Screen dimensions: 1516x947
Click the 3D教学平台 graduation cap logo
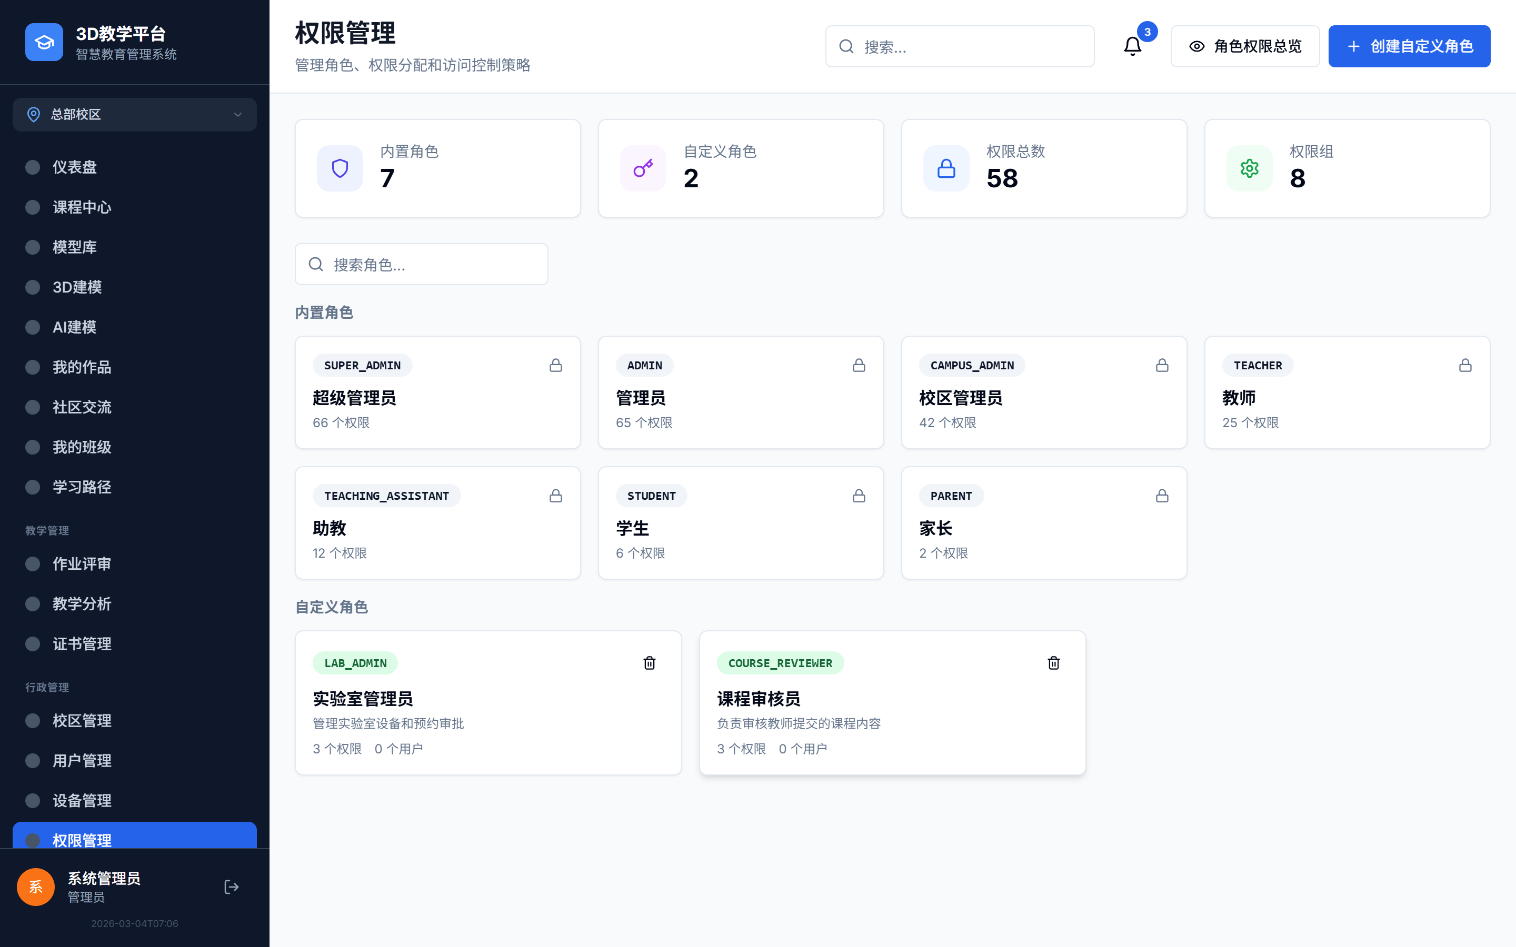44,42
